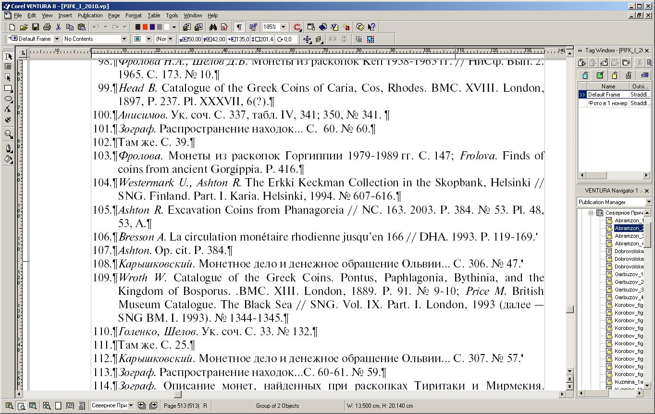Open the Table menu
This screenshot has height=414, width=655.
(x=154, y=15)
